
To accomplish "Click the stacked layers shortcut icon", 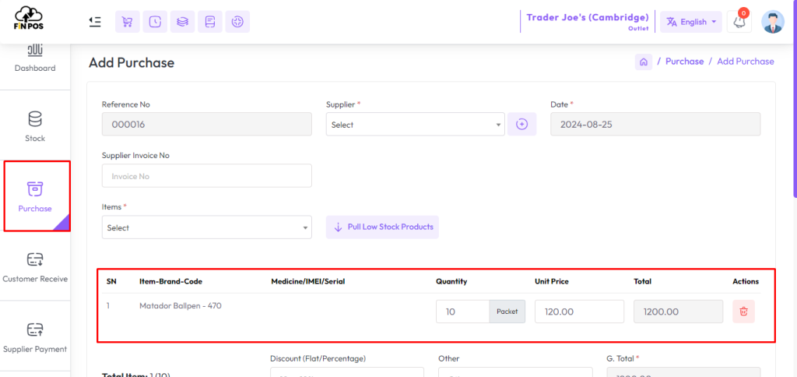I will [x=182, y=22].
